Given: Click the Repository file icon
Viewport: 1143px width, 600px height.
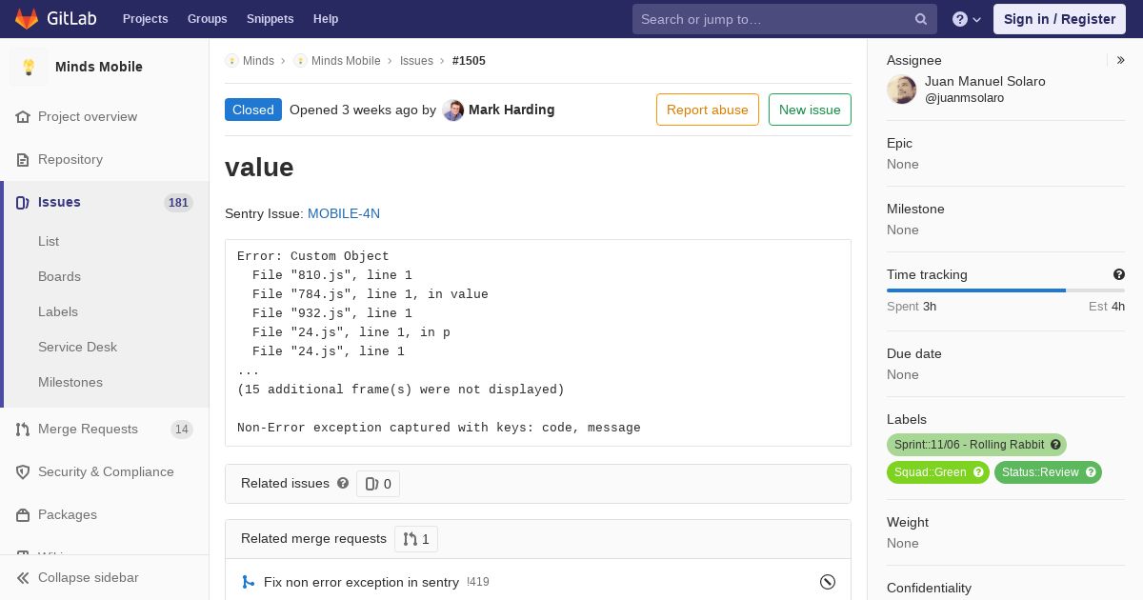Looking at the screenshot, I should pos(23,159).
